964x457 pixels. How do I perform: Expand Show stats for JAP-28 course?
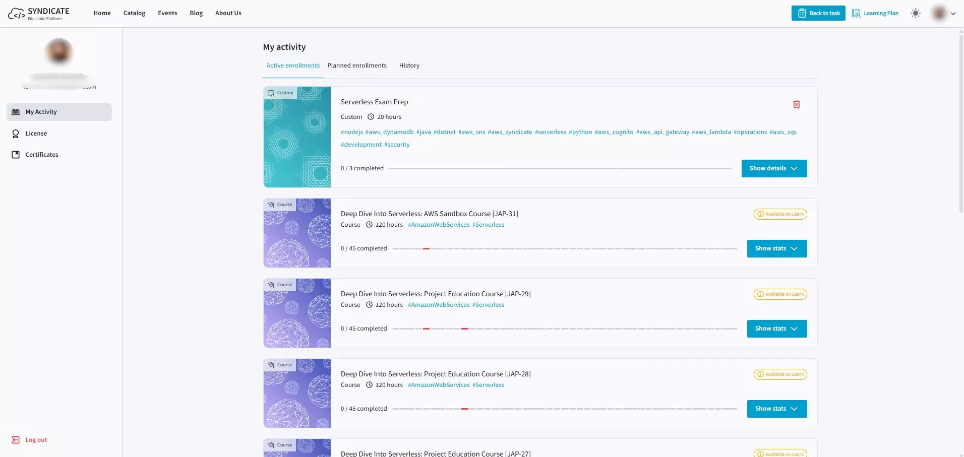777,409
